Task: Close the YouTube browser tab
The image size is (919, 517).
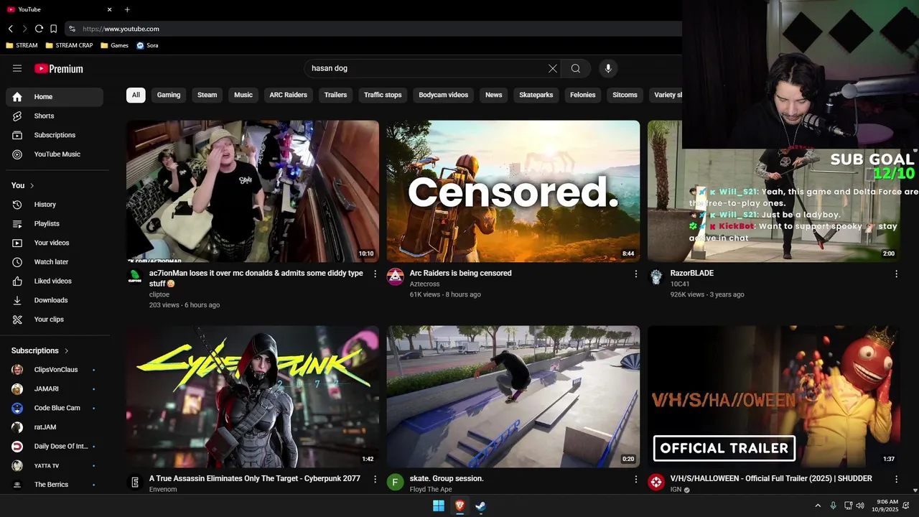Action: [110, 9]
